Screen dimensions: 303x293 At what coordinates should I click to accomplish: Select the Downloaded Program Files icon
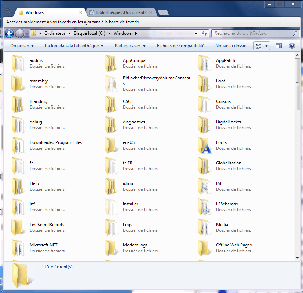point(18,145)
